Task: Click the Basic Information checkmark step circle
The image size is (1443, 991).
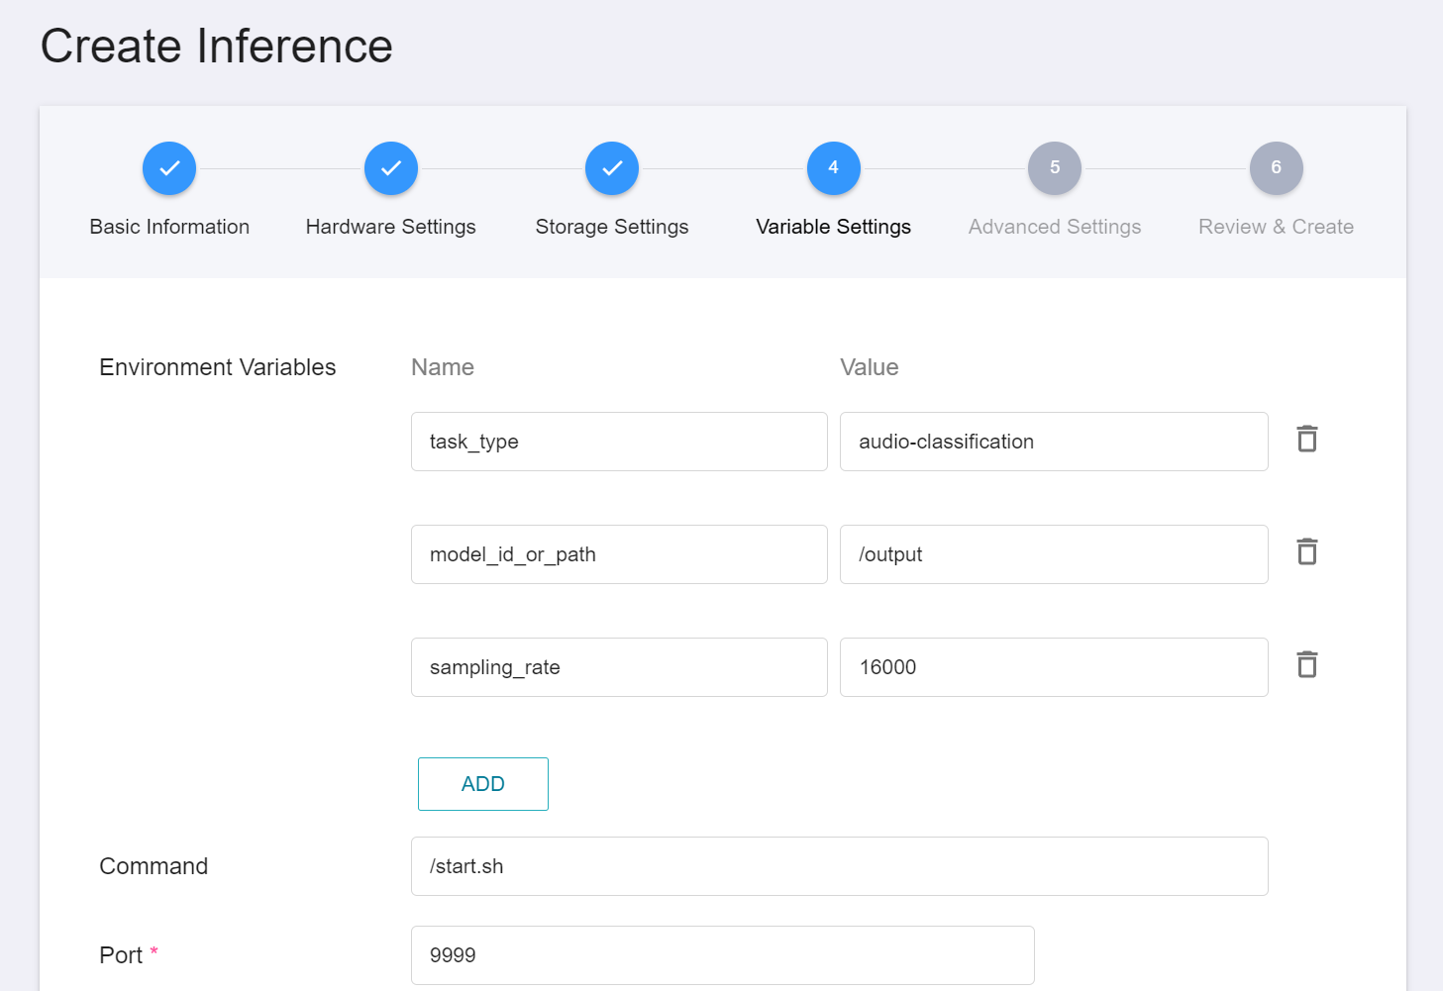Action: [x=169, y=168]
